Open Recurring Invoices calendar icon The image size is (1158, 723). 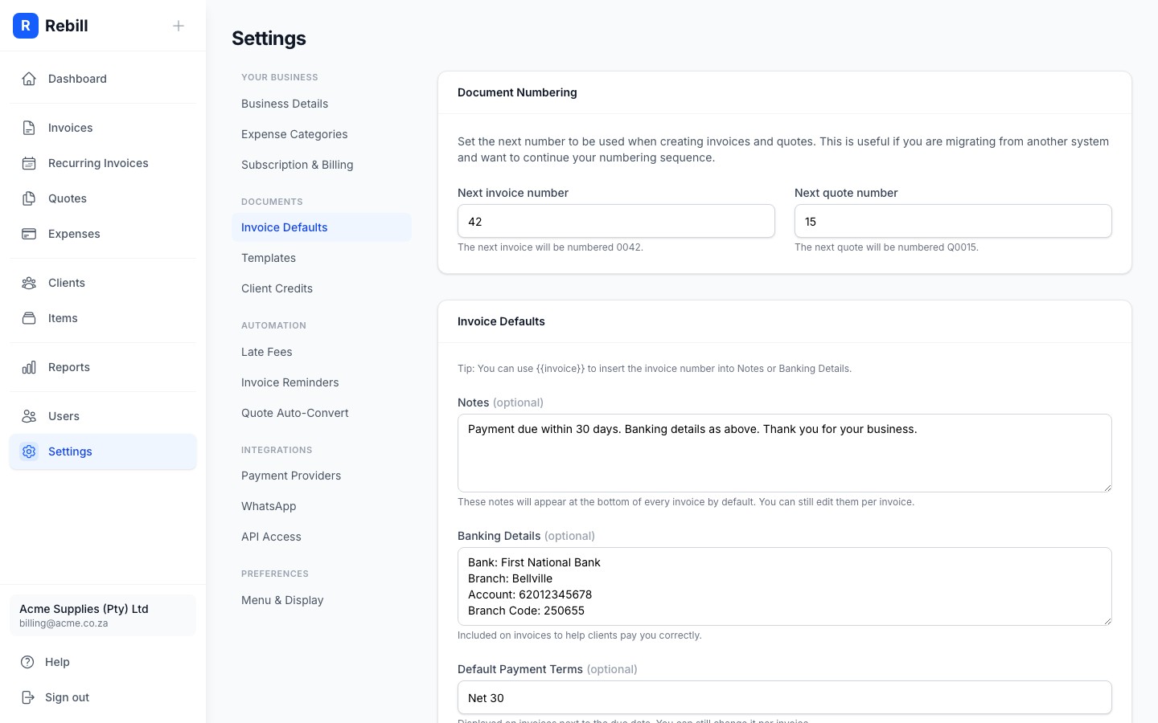coord(29,162)
